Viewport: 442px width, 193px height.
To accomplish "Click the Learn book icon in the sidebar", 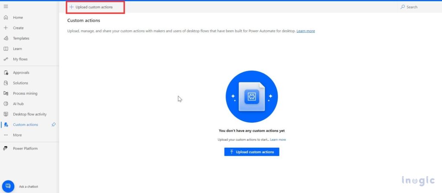I will click(x=6, y=49).
